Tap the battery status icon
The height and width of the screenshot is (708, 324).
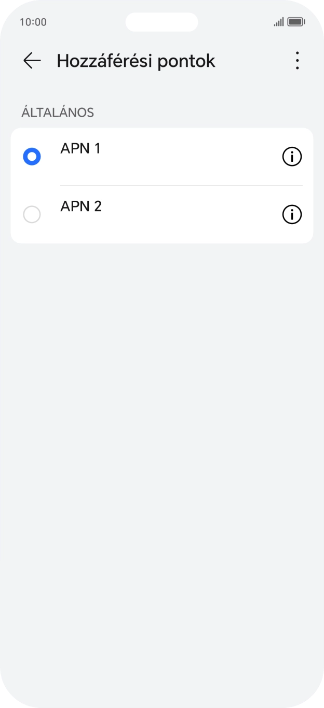pos(296,22)
